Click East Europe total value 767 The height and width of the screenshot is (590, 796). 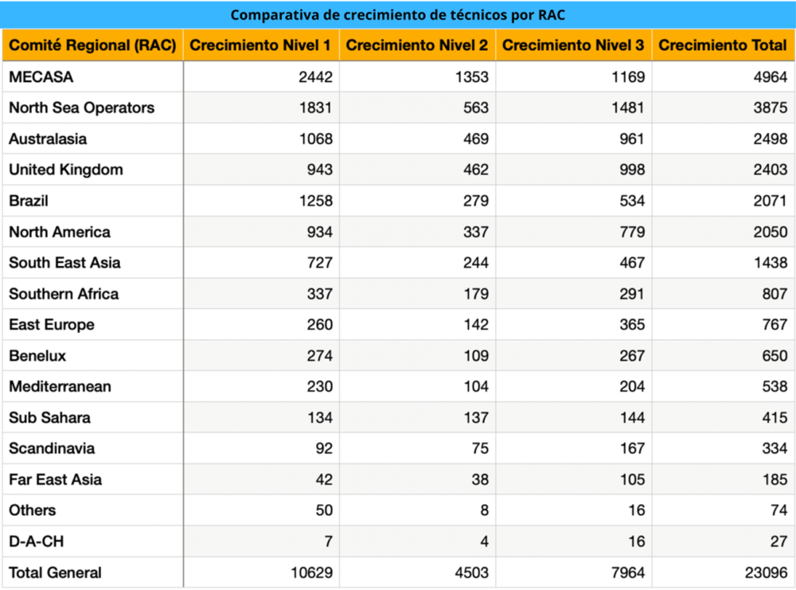pos(775,324)
